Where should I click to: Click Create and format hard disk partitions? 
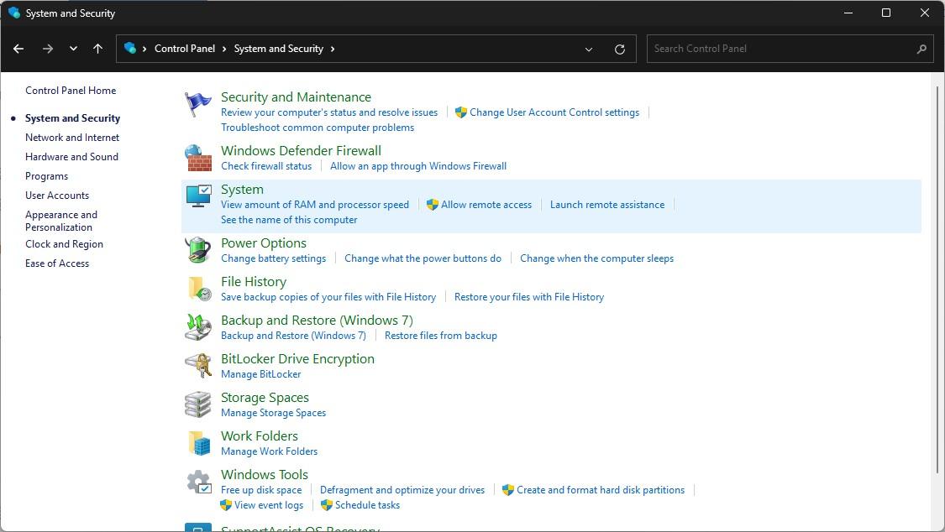point(601,490)
